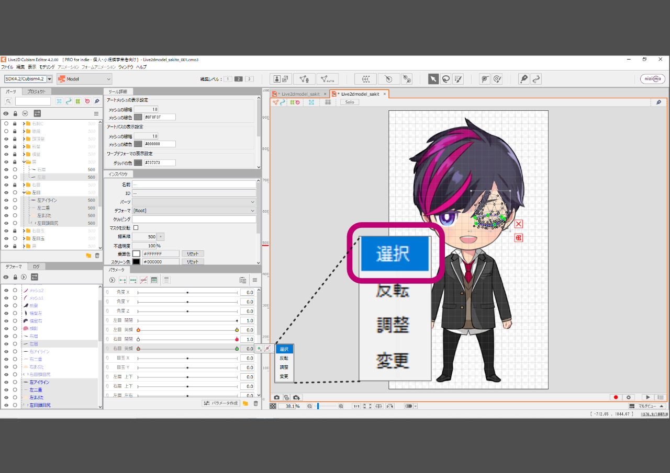Open the parts panel hamburger menu
The image size is (670, 473).
[x=96, y=113]
